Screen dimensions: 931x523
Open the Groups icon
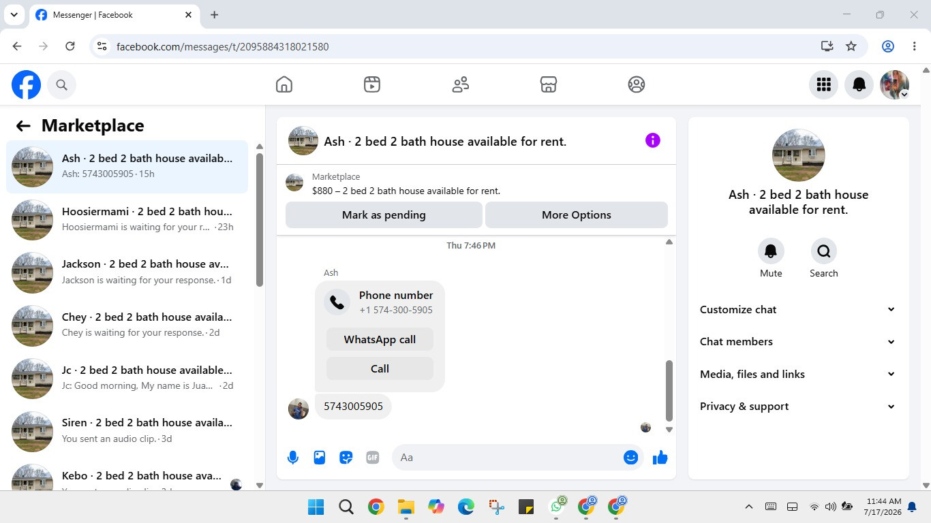point(637,84)
